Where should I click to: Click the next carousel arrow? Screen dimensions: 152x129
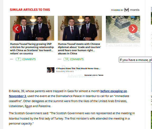(133, 29)
